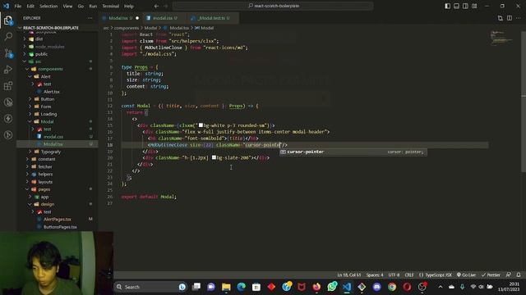The image size is (526, 295).
Task: Switch to the Modal.tsx editor tab
Action: (x=121, y=18)
